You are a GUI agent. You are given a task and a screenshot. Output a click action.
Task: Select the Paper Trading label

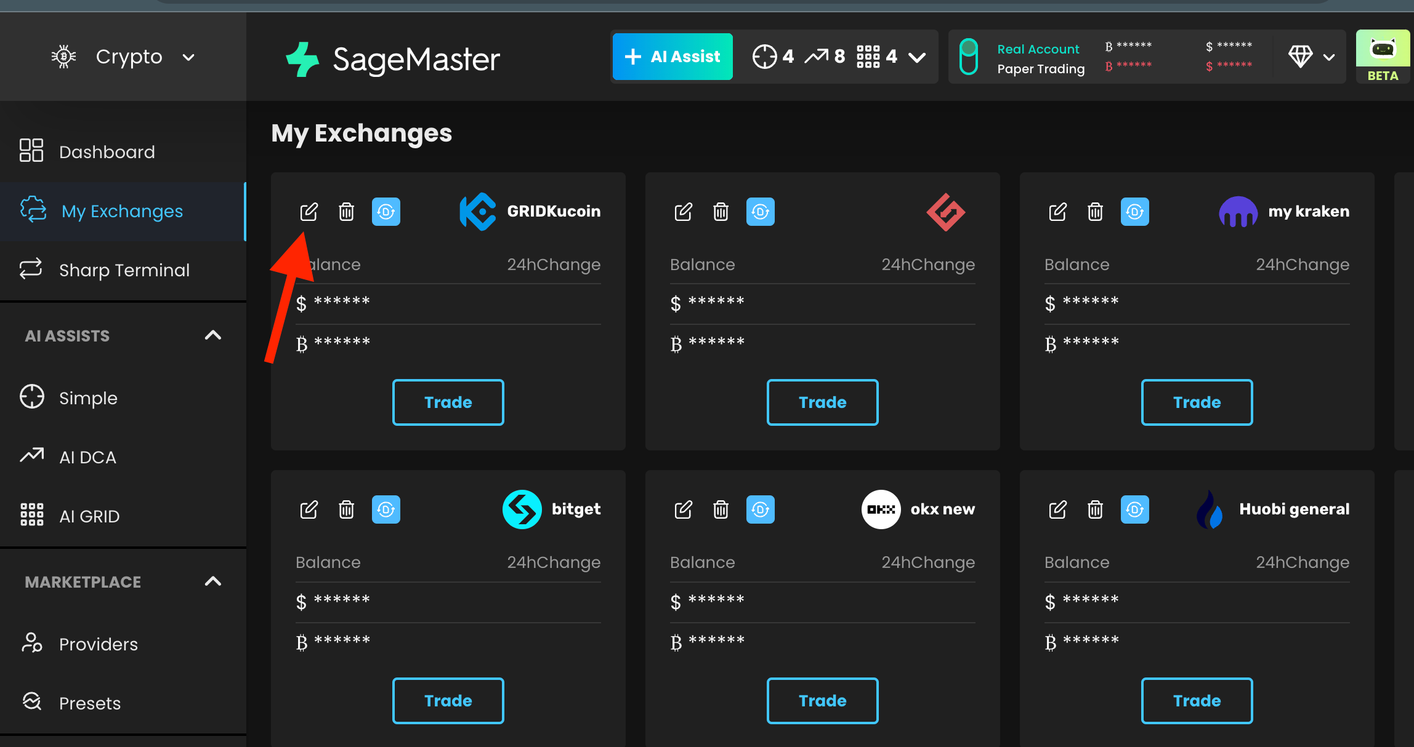coord(1041,69)
